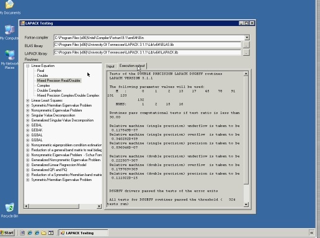Viewport: 320px width, 238px height.
Task: Select the Execution output tab
Action: pos(132,66)
